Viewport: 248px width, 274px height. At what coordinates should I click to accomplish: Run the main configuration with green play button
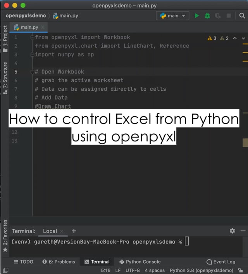(x=197, y=16)
